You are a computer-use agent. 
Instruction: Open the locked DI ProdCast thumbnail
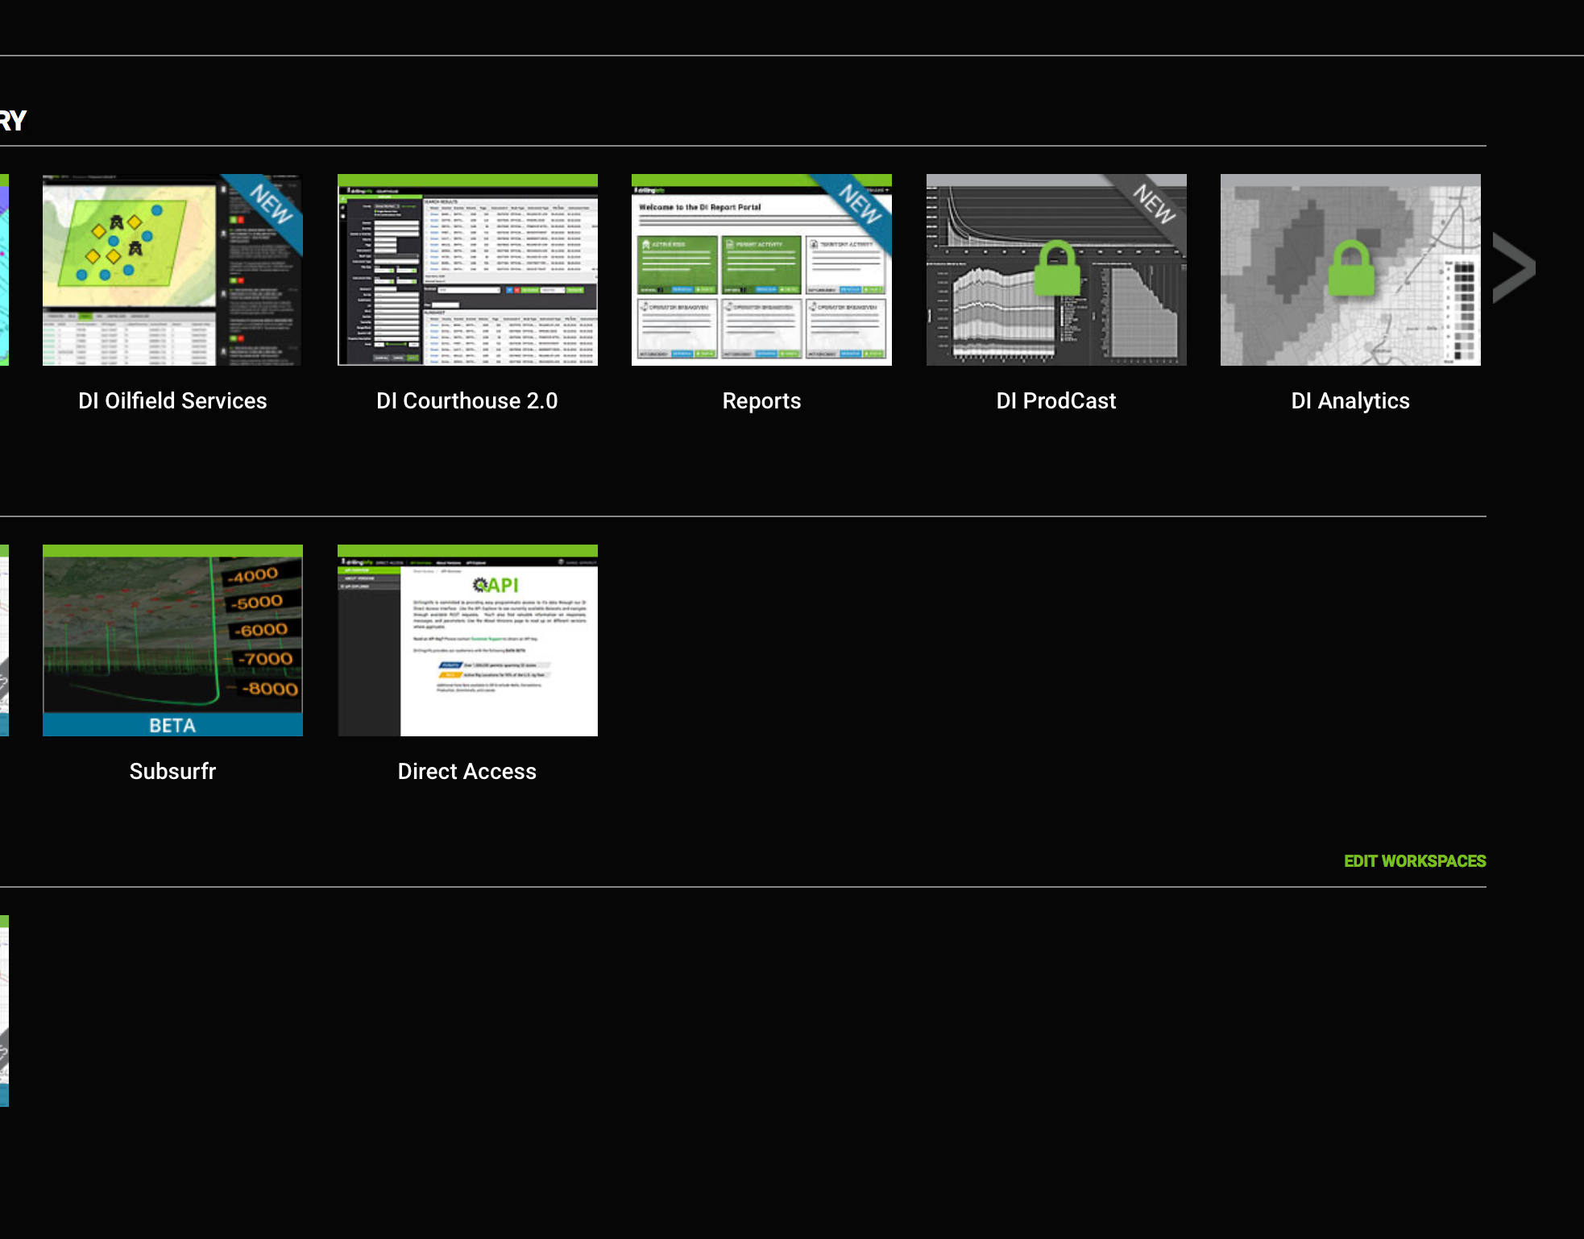pos(1056,270)
